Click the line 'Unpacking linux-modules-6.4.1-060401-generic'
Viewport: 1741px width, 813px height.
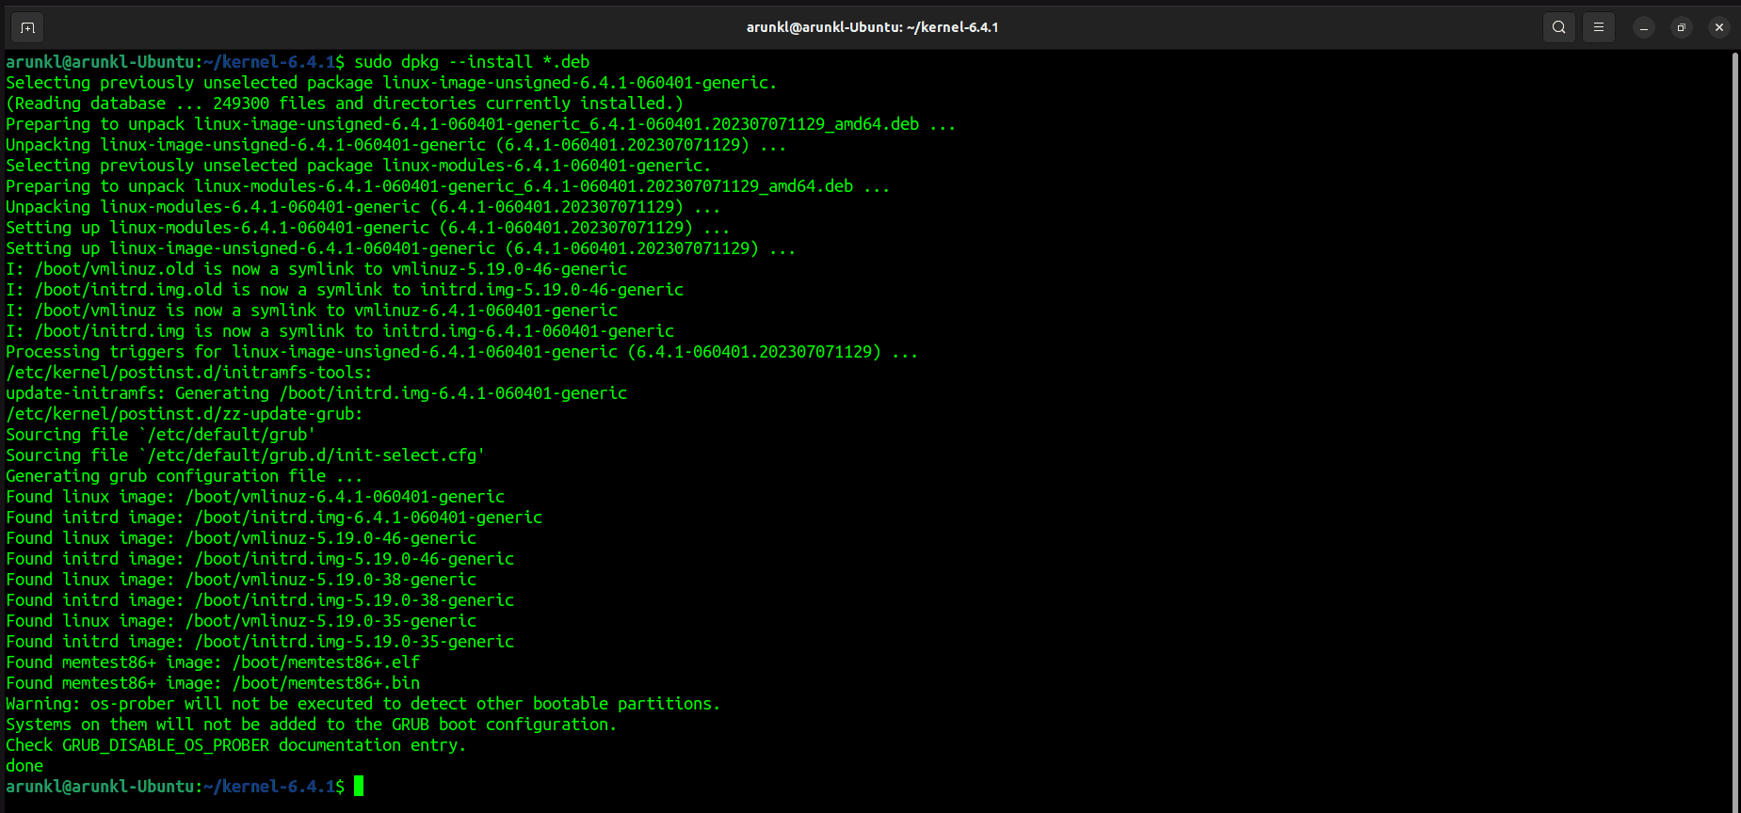[363, 207]
